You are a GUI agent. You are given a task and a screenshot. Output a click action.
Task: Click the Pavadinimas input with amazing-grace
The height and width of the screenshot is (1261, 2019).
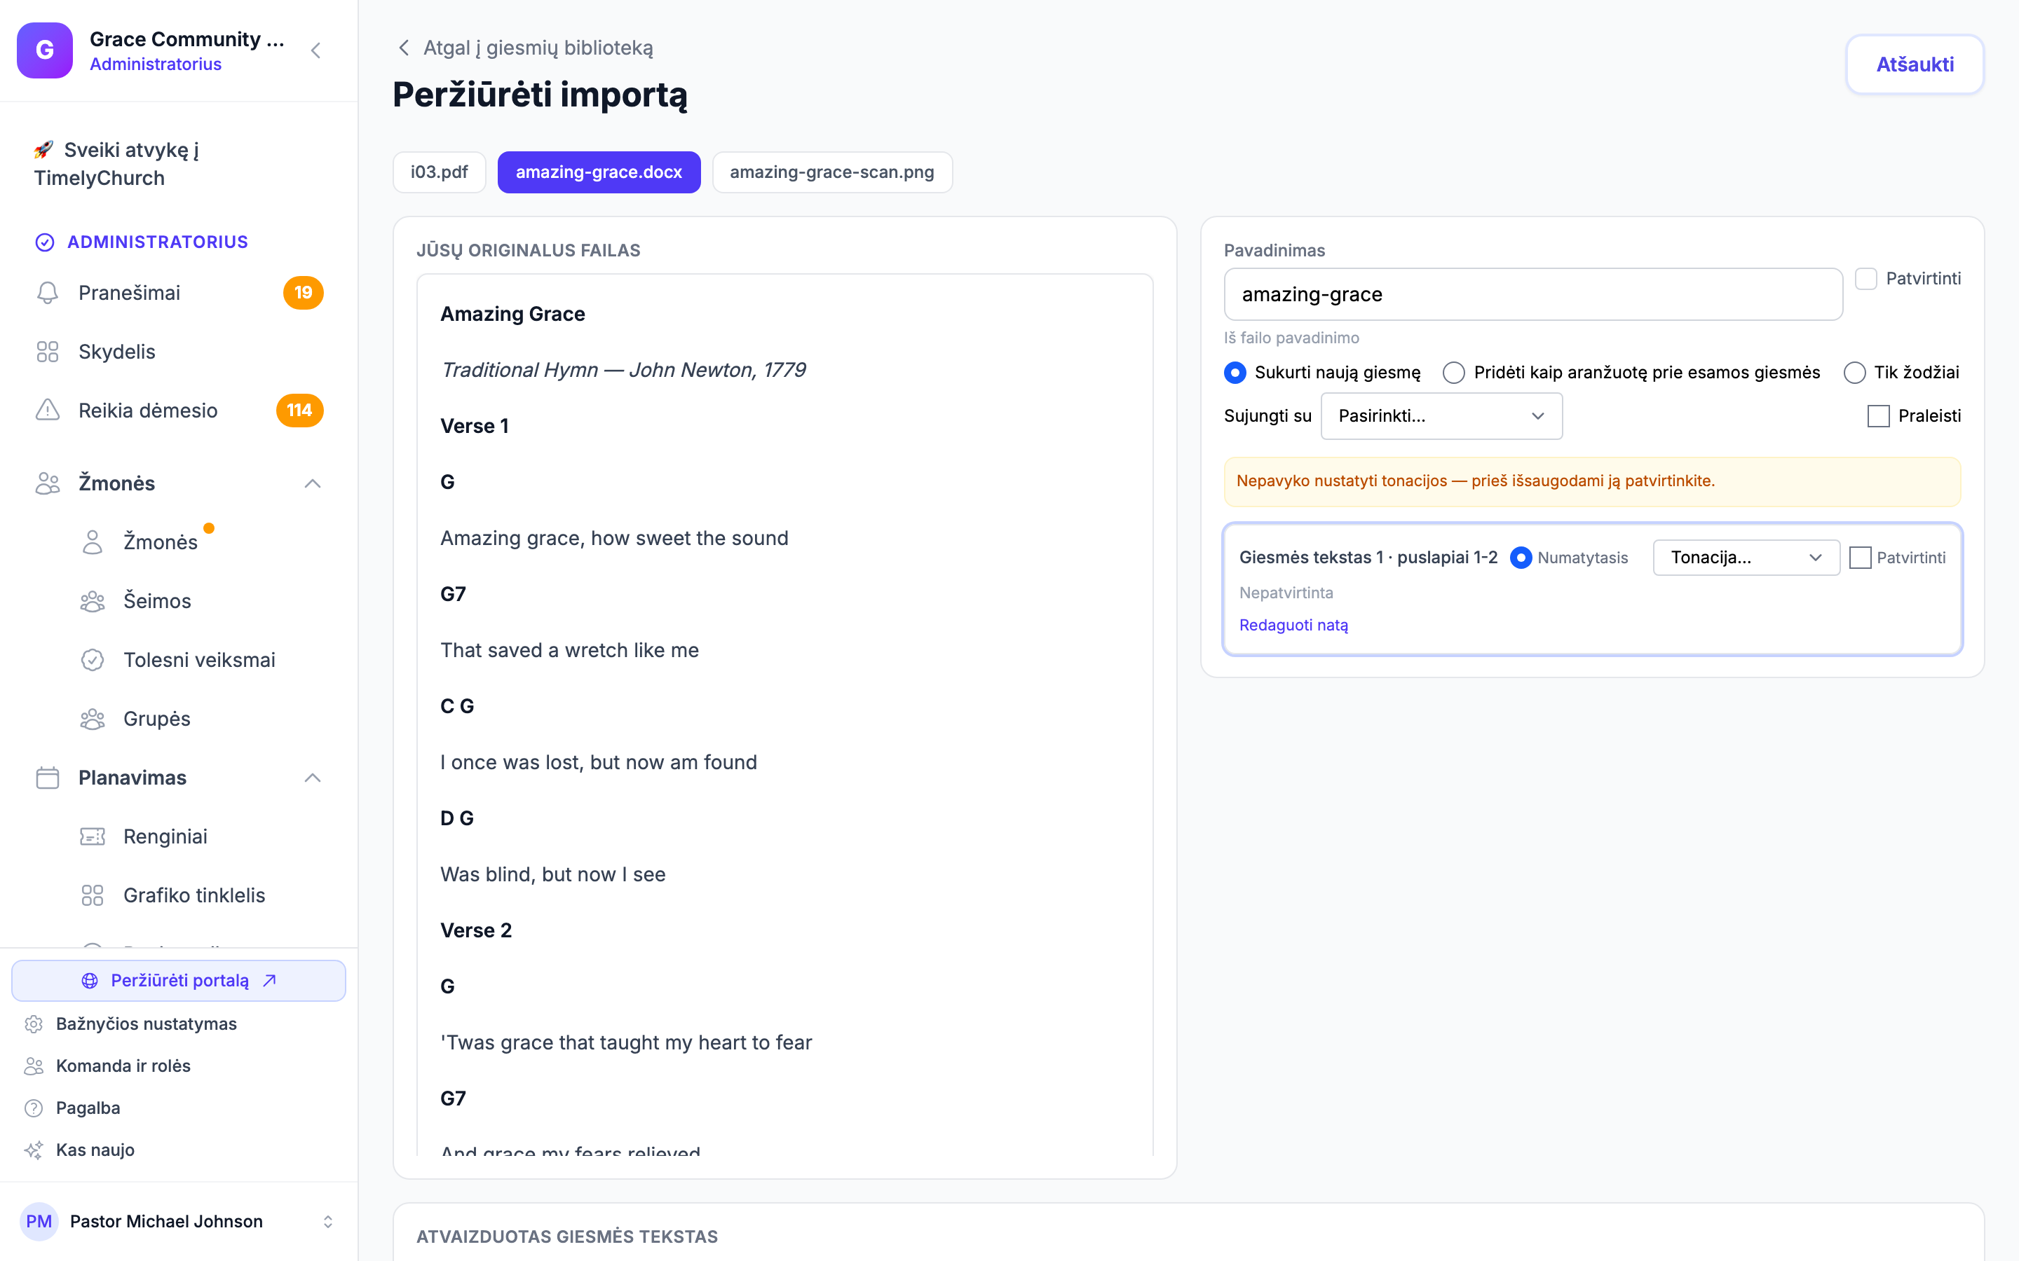coord(1533,294)
